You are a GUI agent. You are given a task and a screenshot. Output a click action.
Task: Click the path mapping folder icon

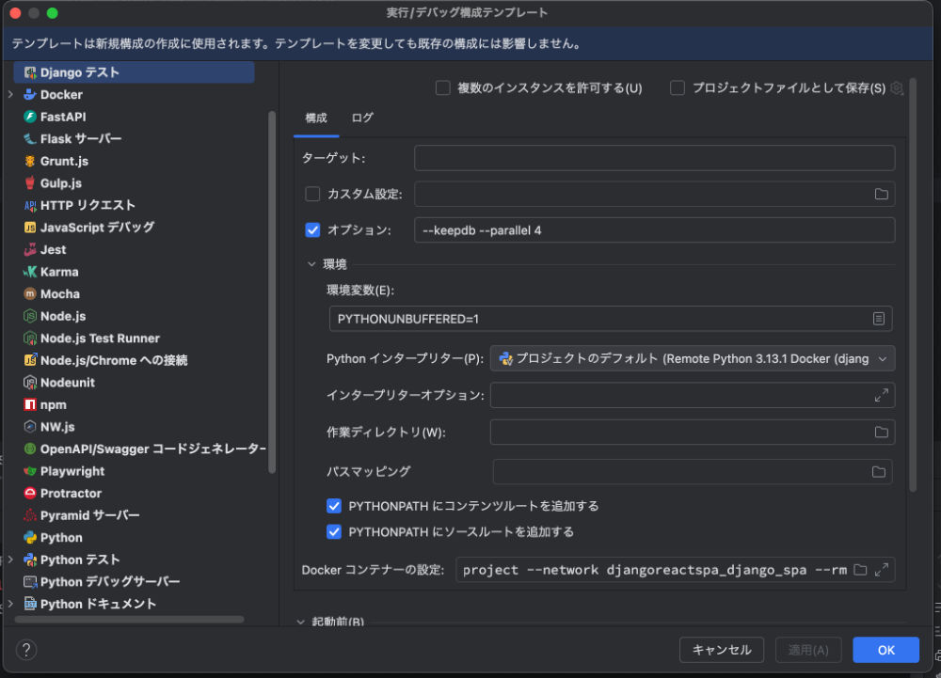[x=879, y=472]
